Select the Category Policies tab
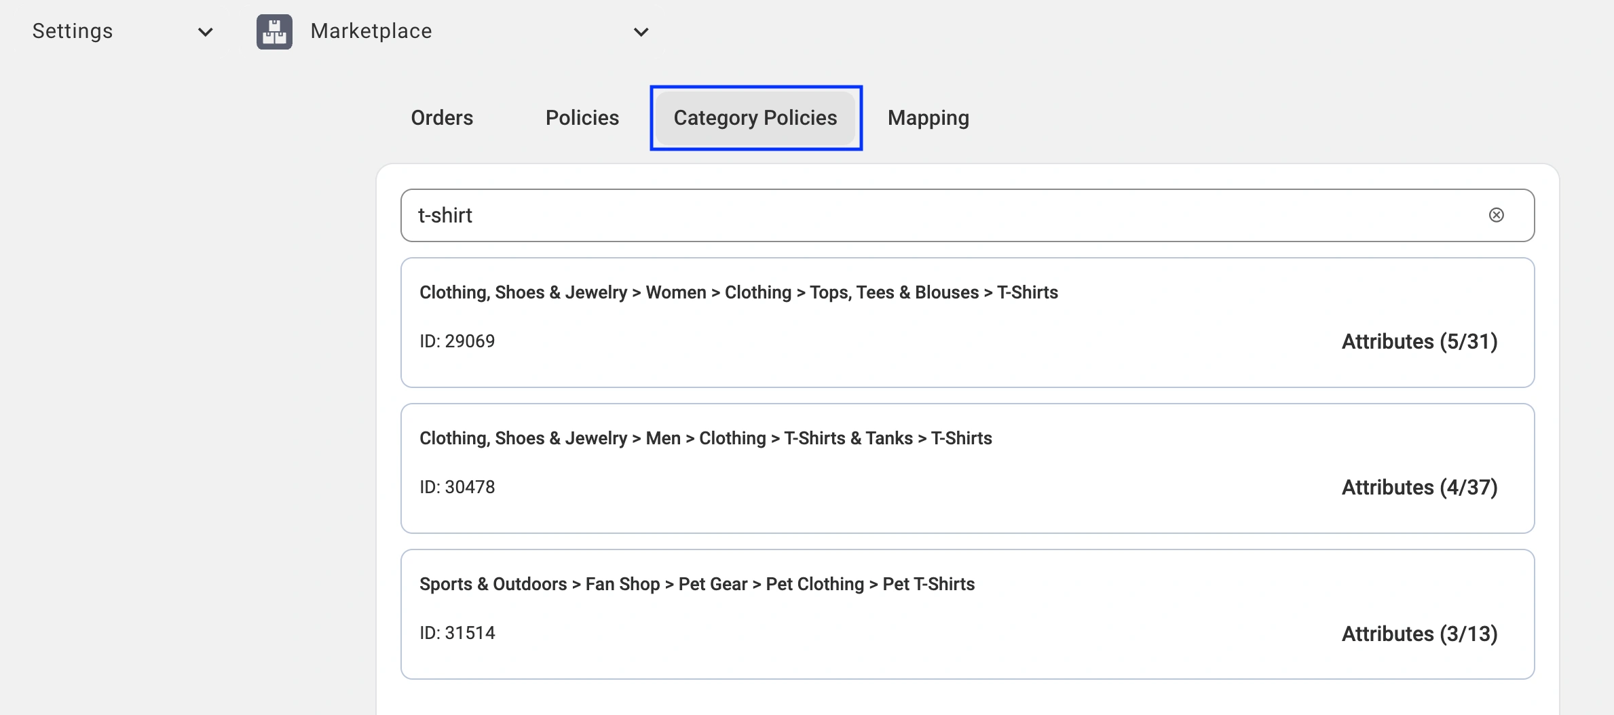This screenshot has width=1614, height=715. click(755, 118)
